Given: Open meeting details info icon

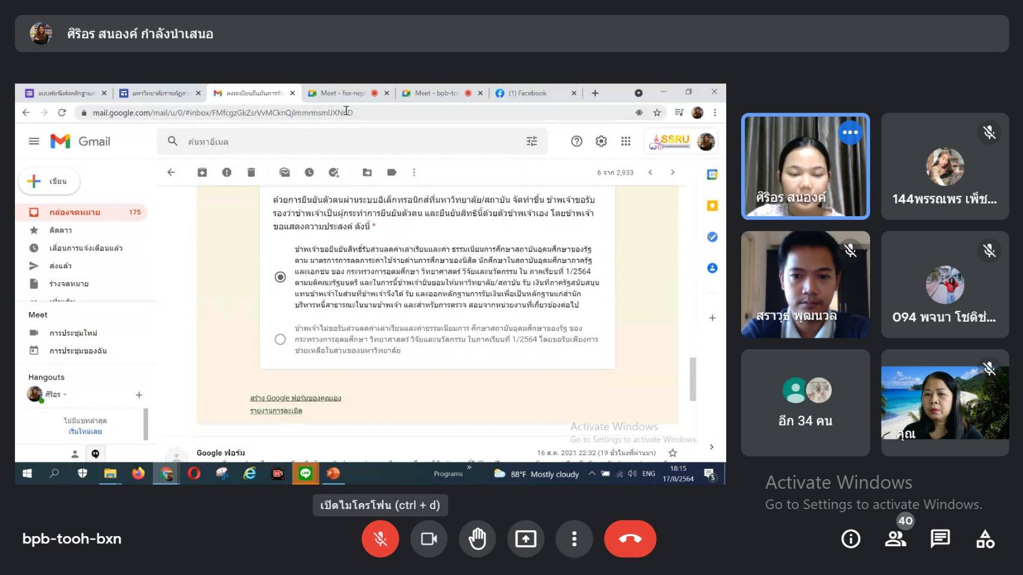Looking at the screenshot, I should pos(850,539).
